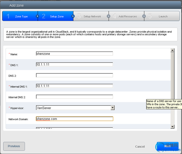
Task: Select the Setup Zone step tab
Action: [x=56, y=16]
